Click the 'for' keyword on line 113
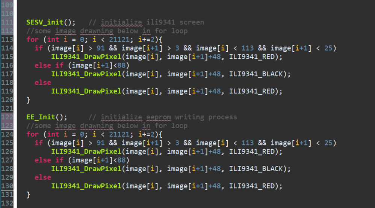 tap(32, 39)
